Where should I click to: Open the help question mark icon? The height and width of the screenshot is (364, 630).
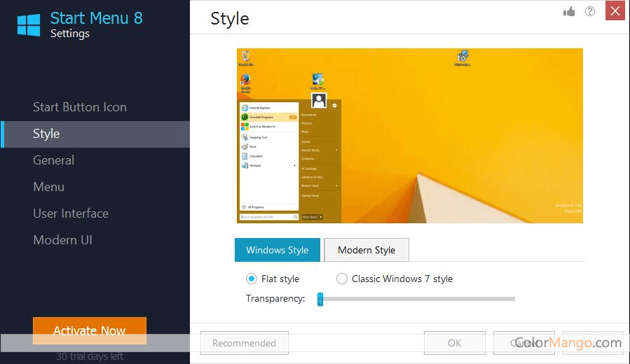tap(590, 11)
